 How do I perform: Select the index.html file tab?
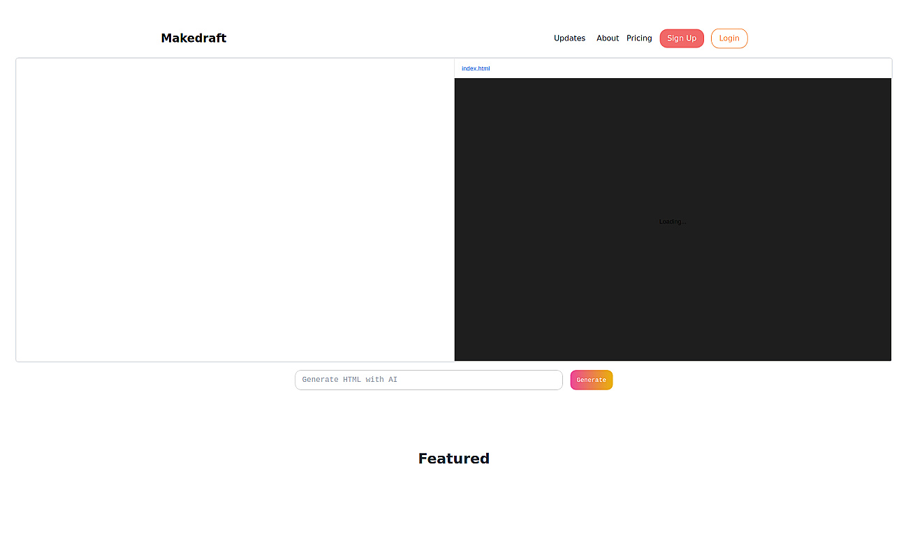(x=476, y=68)
